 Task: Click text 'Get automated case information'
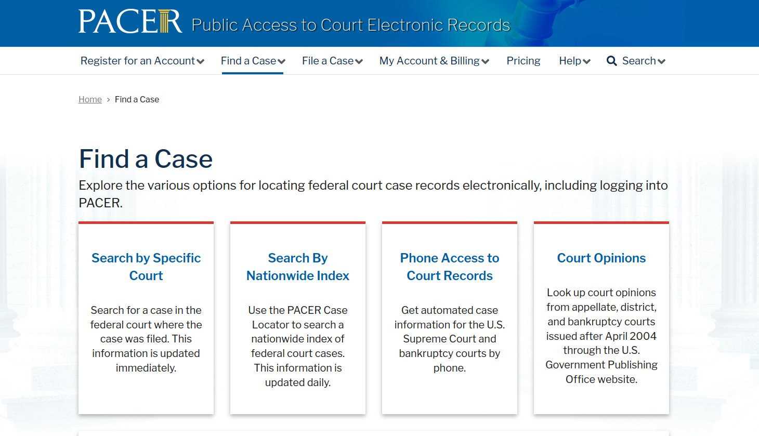click(450, 317)
